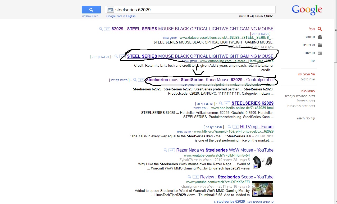Click preview magnifier beside Razer Naga YouTube result
Viewport: 337px width, 204px height.
point(166,150)
